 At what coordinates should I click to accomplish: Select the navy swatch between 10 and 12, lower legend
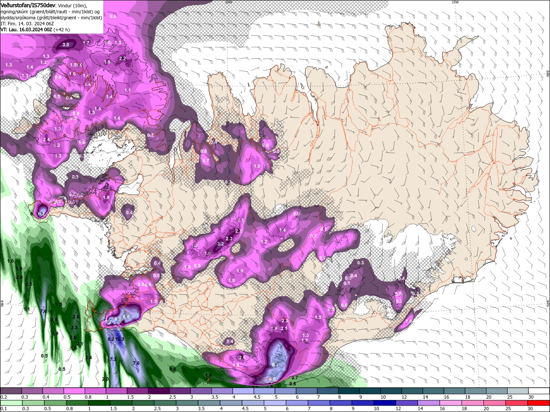(384, 403)
